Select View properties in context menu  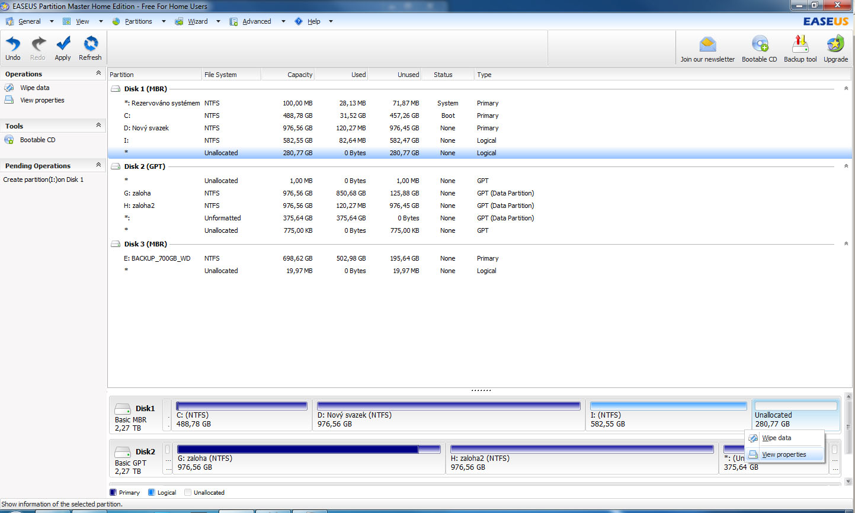pos(784,454)
